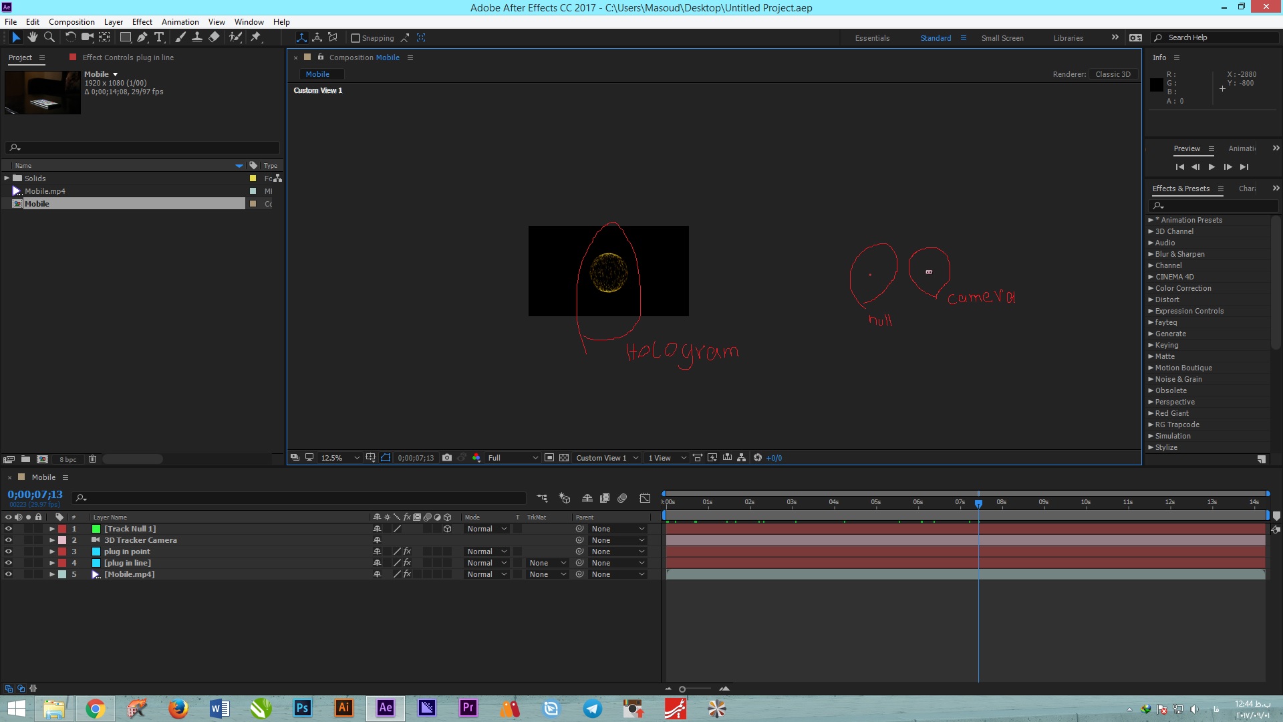Select the Eraser tool
Viewport: 1283px width, 722px height.
point(214,37)
